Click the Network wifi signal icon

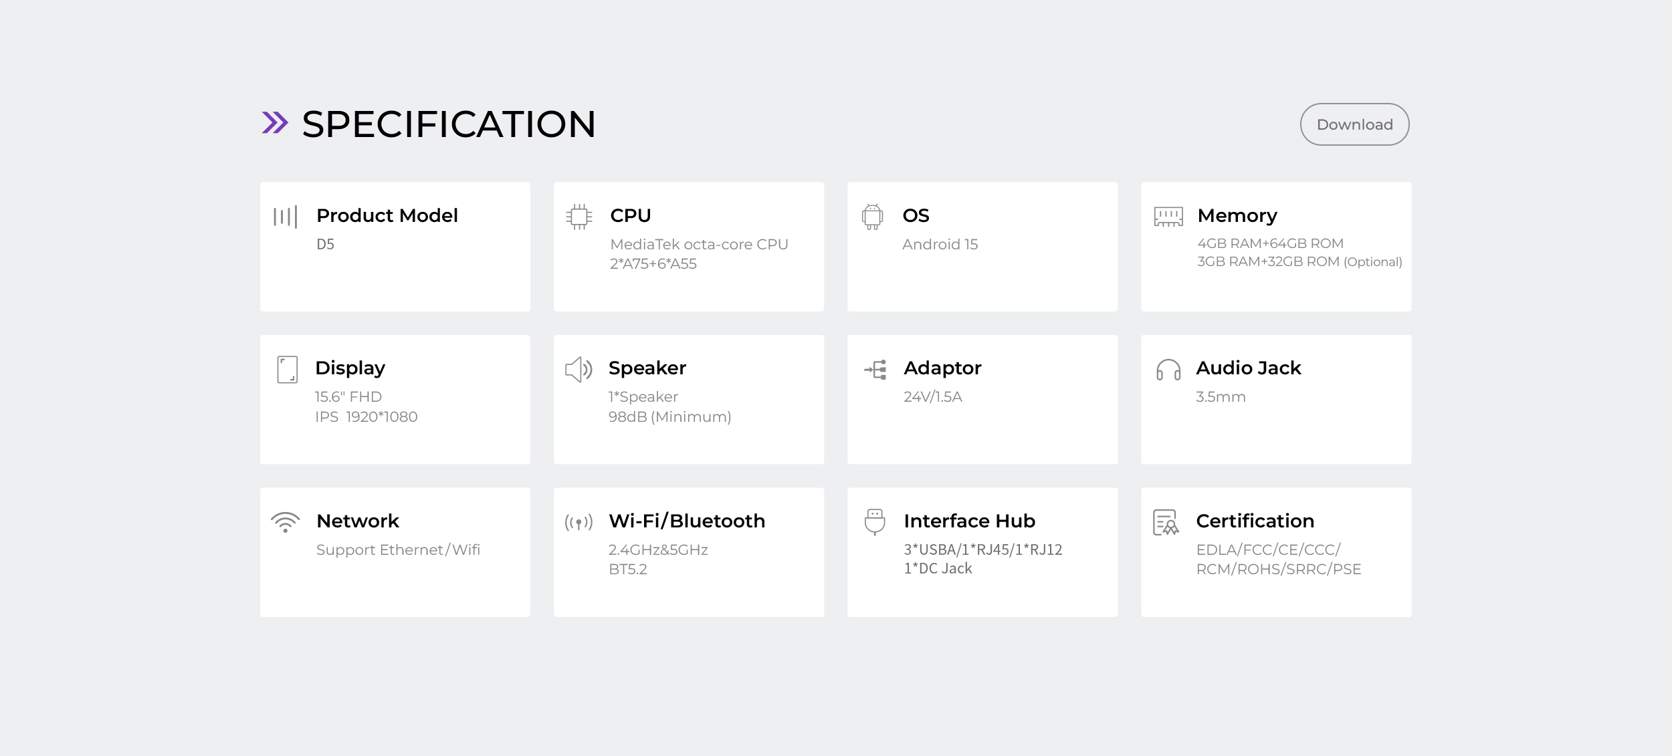[285, 522]
